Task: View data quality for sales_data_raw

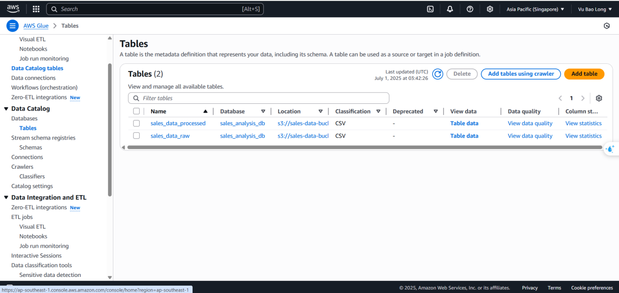Action: [530, 136]
